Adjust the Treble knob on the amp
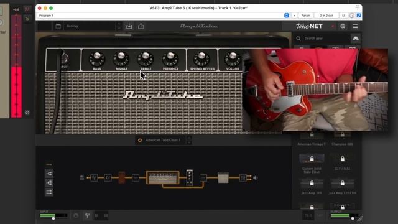398x224 pixels. (146, 58)
